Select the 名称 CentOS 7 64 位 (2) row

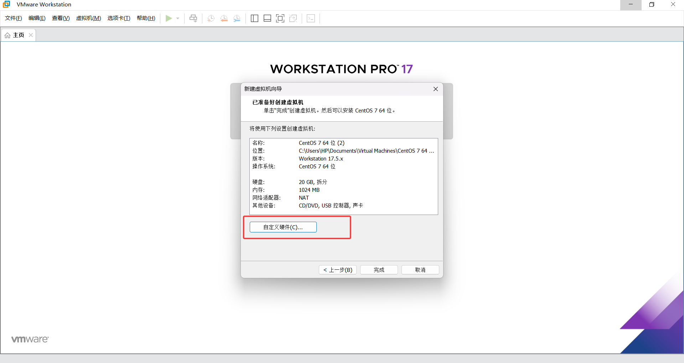(343, 143)
